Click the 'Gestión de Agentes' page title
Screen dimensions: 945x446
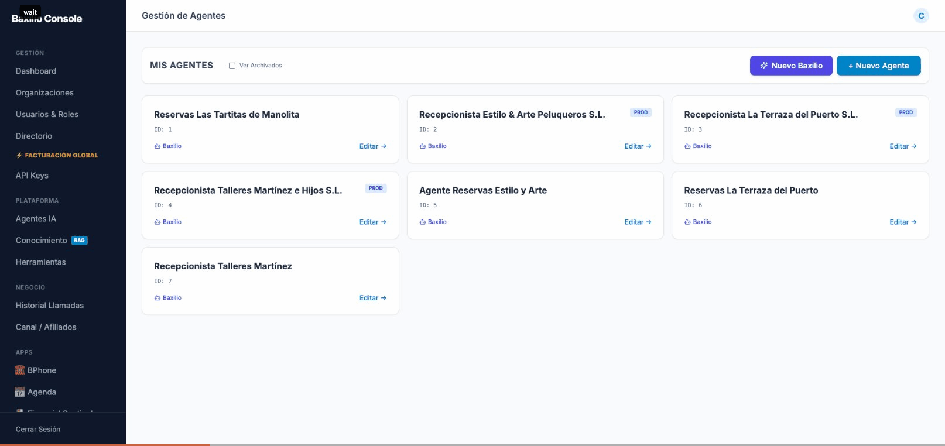pos(183,16)
